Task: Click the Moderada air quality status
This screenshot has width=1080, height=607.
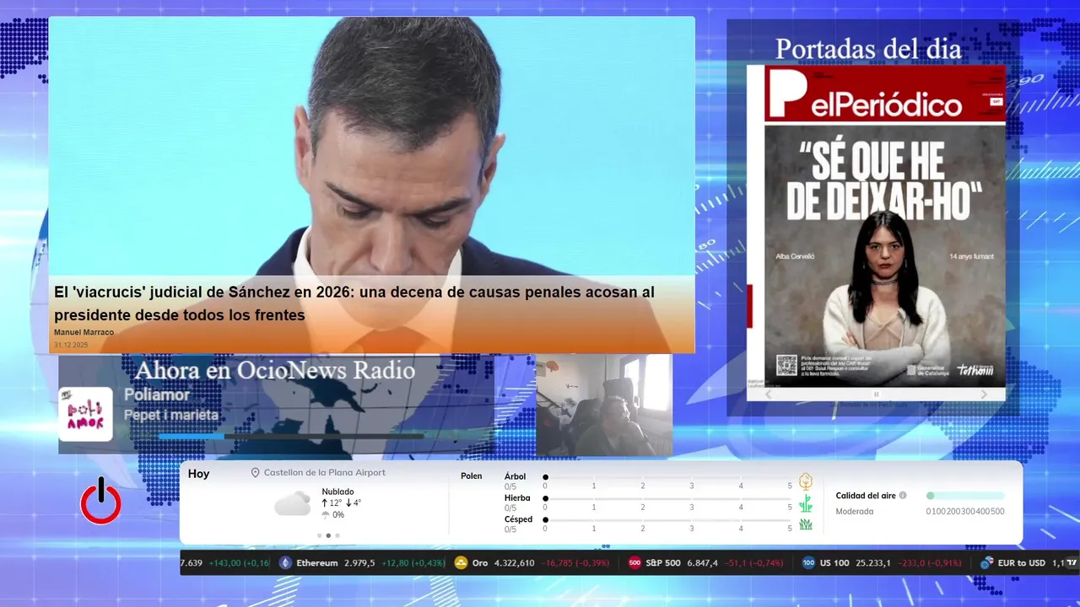Action: pyautogui.click(x=855, y=511)
